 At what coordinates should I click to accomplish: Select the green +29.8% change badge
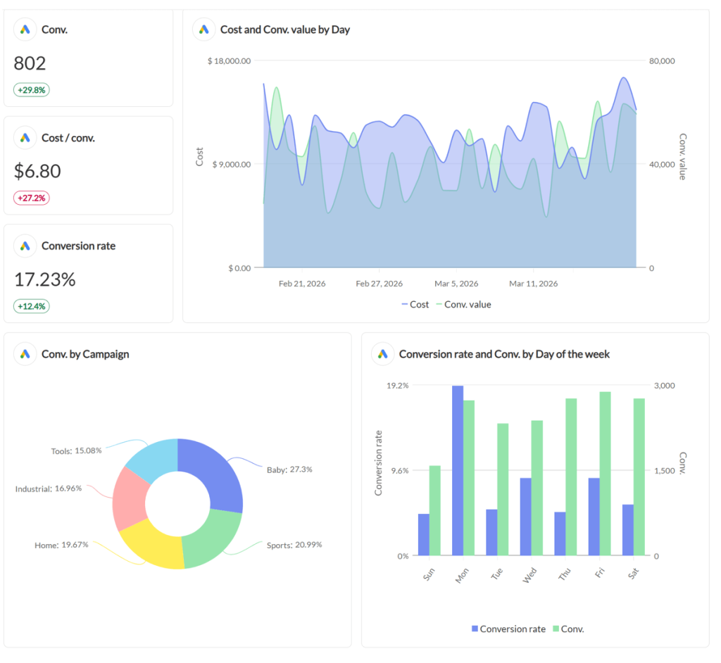(x=31, y=90)
